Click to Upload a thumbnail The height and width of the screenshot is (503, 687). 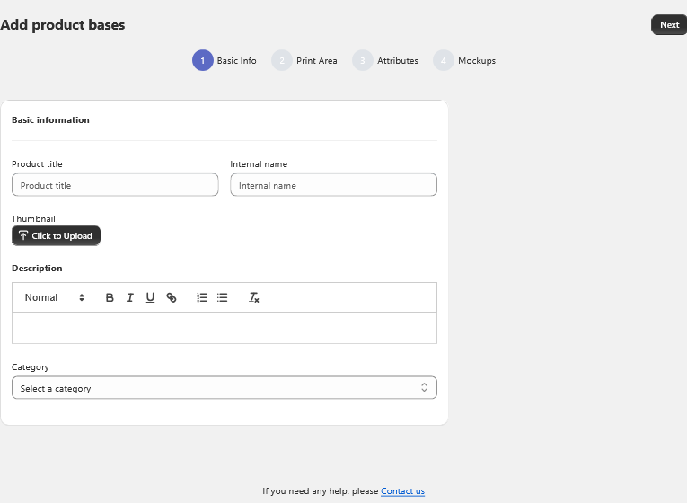[57, 236]
